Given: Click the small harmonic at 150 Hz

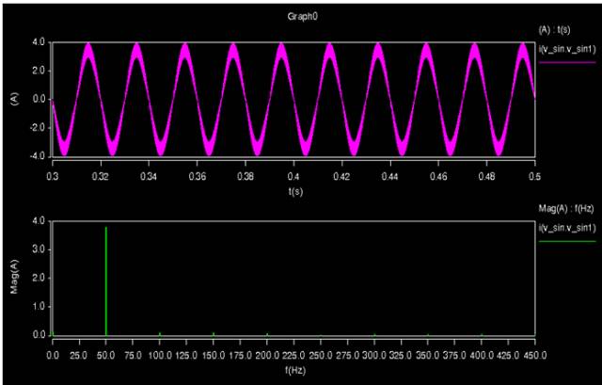Looking at the screenshot, I should pyautogui.click(x=214, y=332).
